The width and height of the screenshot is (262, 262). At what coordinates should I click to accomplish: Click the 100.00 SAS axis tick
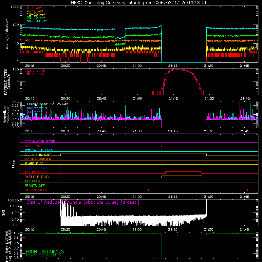pos(13,200)
